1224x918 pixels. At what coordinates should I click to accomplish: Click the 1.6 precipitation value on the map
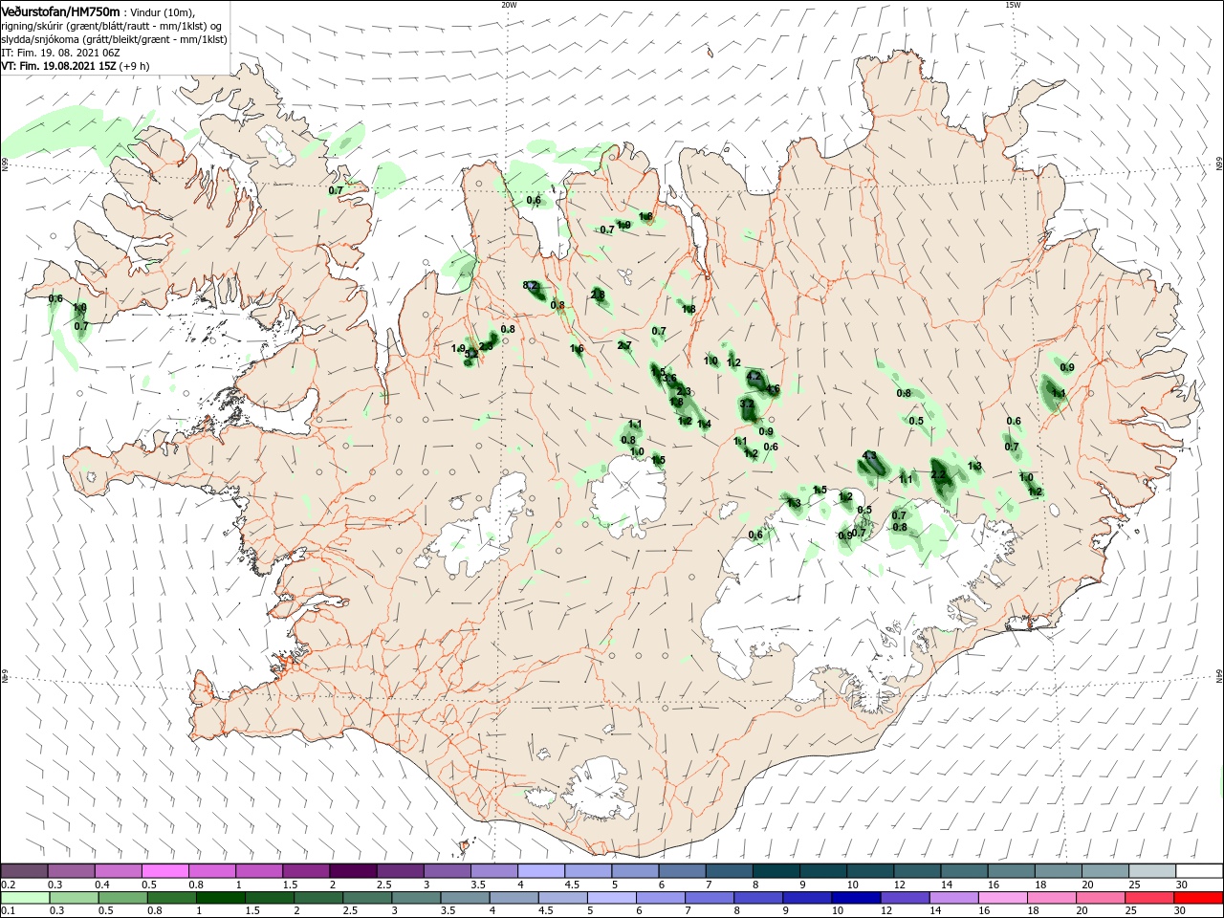point(577,349)
